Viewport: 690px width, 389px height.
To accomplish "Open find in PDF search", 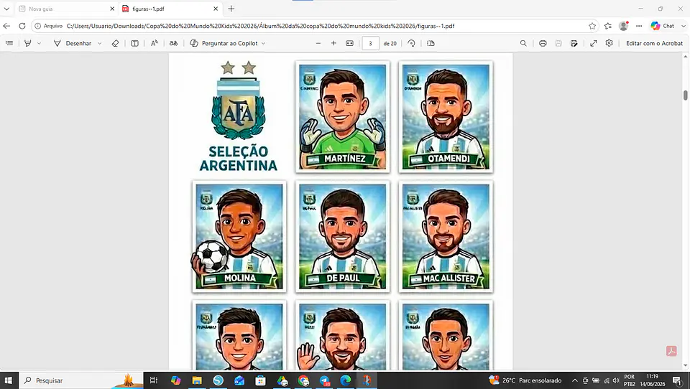I will (x=523, y=43).
